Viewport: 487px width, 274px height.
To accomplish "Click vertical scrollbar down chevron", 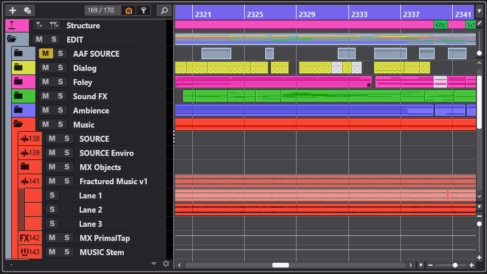I will tap(479, 197).
